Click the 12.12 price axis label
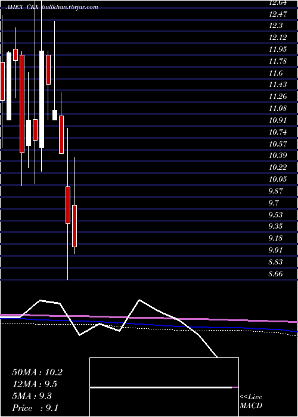Screen dimensions: 298x417 point(278,38)
